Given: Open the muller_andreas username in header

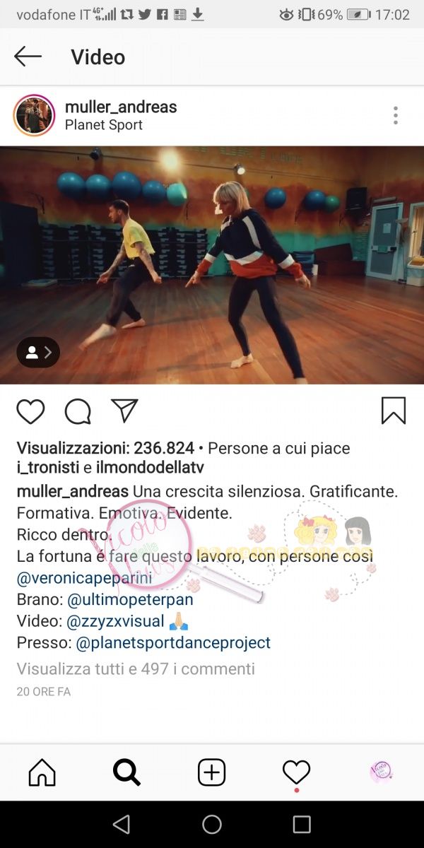Looking at the screenshot, I should click(x=121, y=107).
